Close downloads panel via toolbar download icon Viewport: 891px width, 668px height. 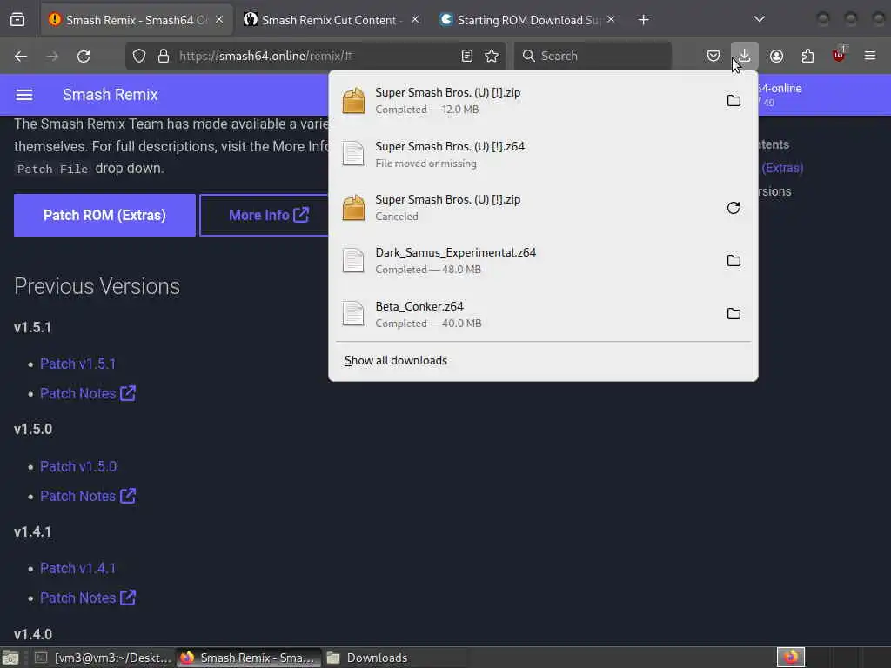pyautogui.click(x=745, y=56)
